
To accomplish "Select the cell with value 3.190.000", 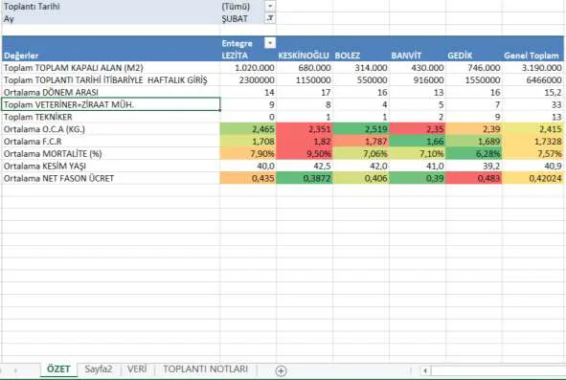I will coord(532,68).
